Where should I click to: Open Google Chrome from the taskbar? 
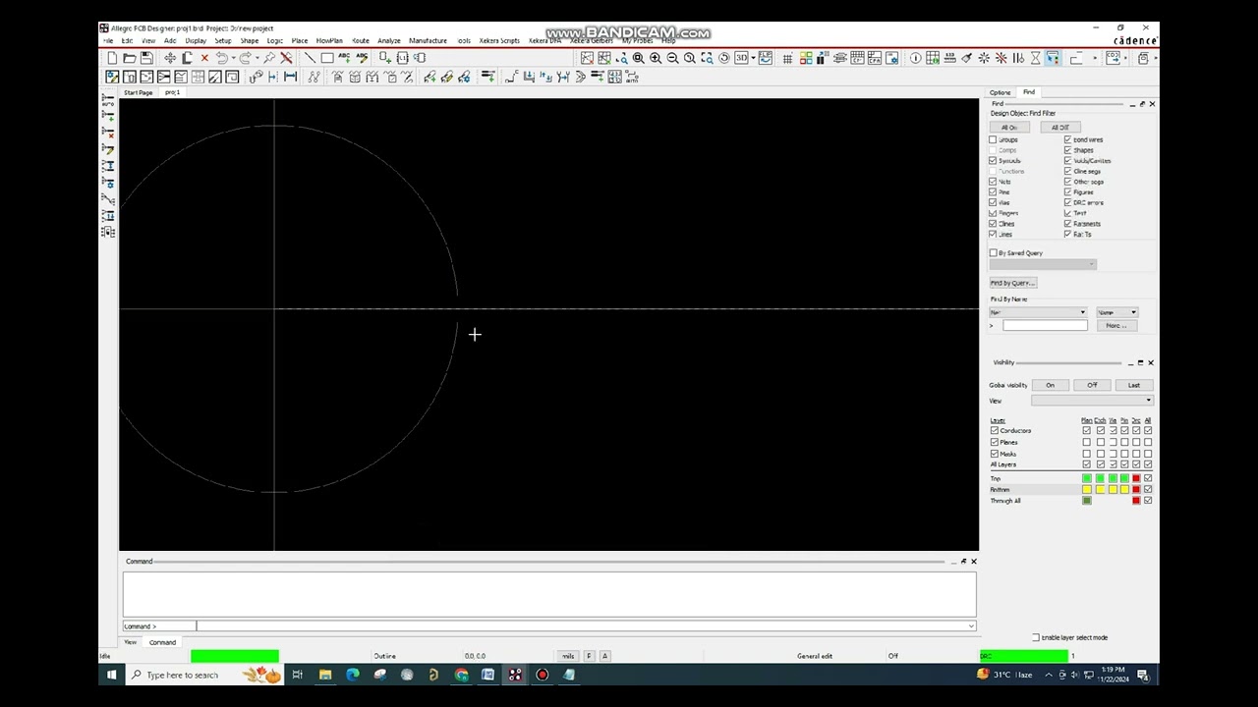tap(461, 675)
